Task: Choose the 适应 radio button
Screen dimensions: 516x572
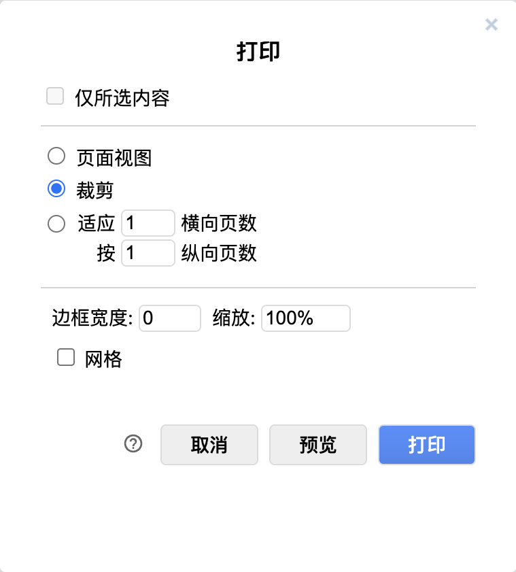Action: click(x=56, y=223)
